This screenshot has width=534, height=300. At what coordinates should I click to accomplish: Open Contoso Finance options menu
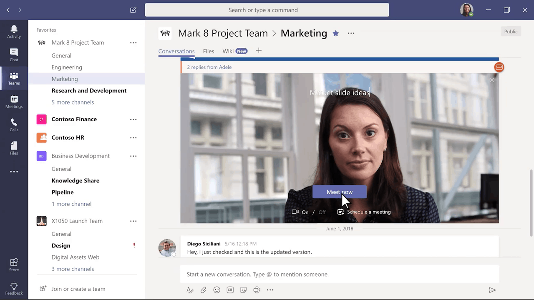pyautogui.click(x=133, y=119)
